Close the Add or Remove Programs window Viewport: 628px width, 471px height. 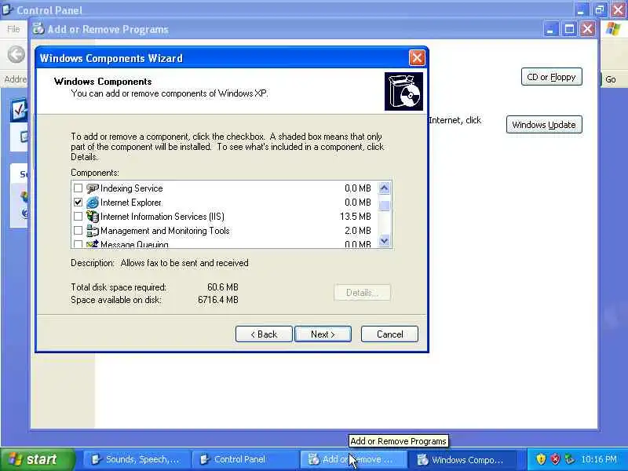pyautogui.click(x=587, y=29)
